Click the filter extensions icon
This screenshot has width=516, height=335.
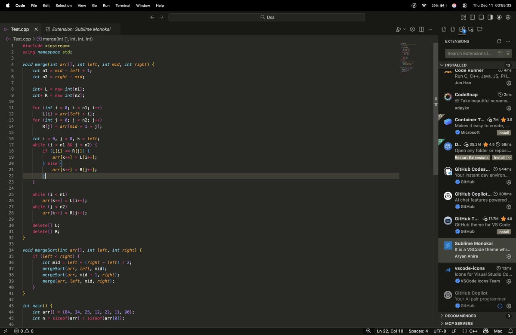508,53
